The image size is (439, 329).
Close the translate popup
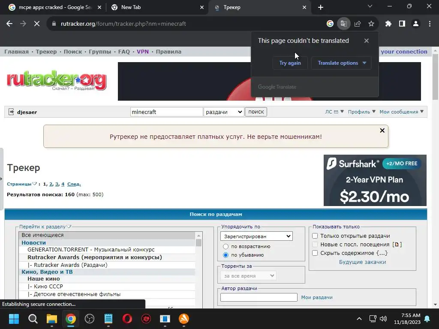pyautogui.click(x=367, y=41)
